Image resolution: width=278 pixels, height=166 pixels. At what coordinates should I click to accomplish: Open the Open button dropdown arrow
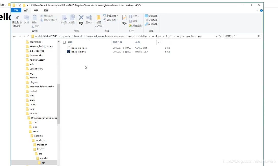(x=138, y=16)
